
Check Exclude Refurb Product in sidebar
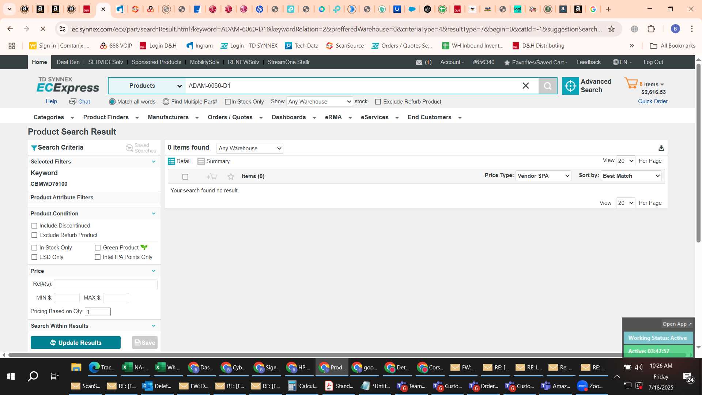34,235
